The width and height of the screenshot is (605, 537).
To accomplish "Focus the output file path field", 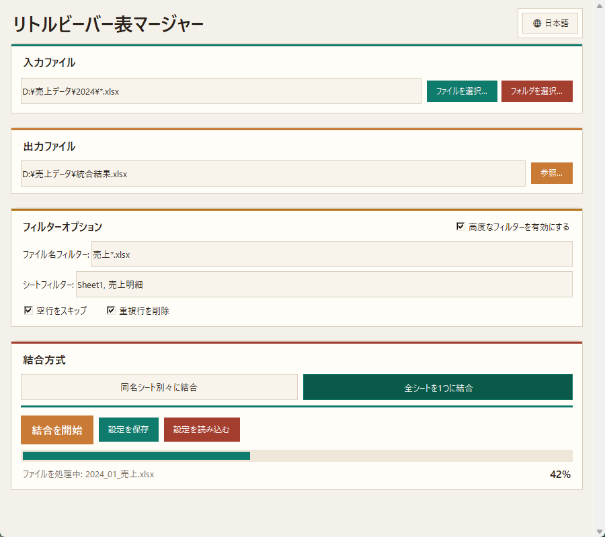I will pyautogui.click(x=273, y=173).
